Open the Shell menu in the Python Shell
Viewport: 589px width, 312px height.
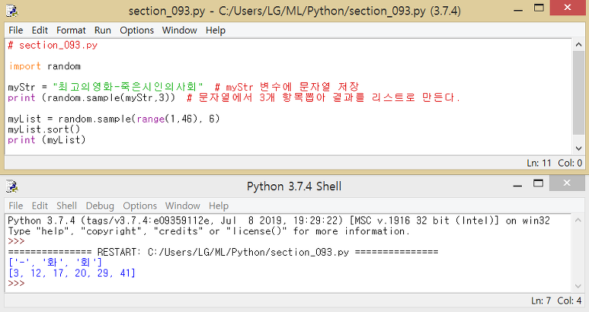tap(66, 206)
